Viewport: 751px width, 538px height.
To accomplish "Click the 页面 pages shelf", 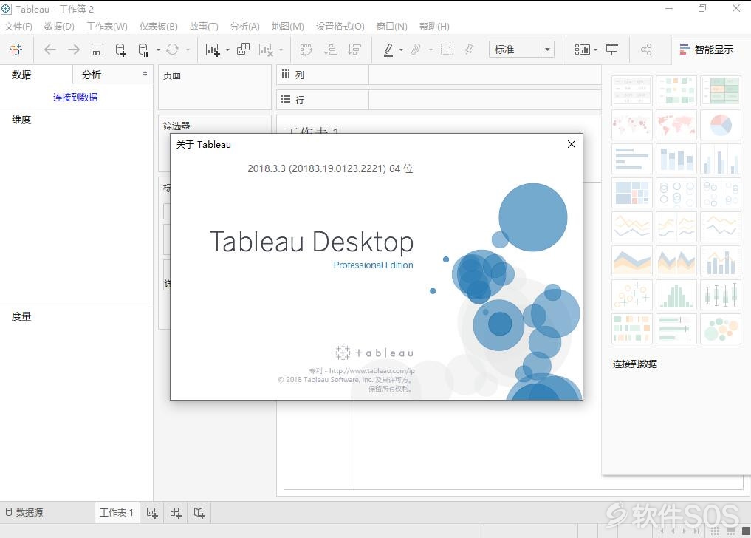I will pos(215,87).
